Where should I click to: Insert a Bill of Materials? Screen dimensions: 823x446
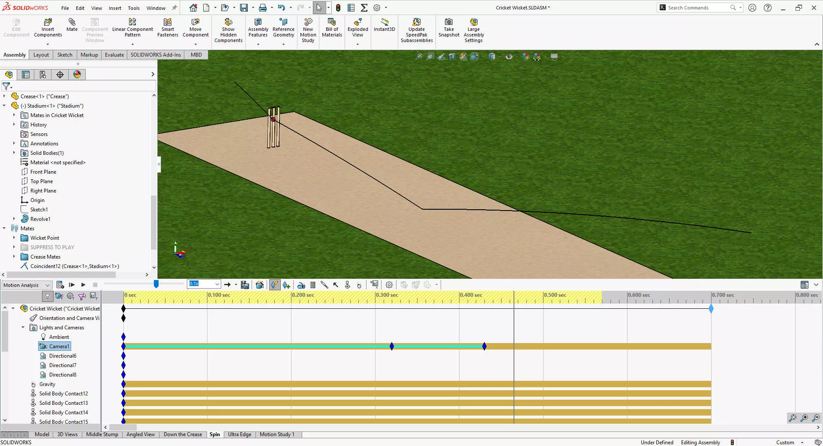pos(331,27)
